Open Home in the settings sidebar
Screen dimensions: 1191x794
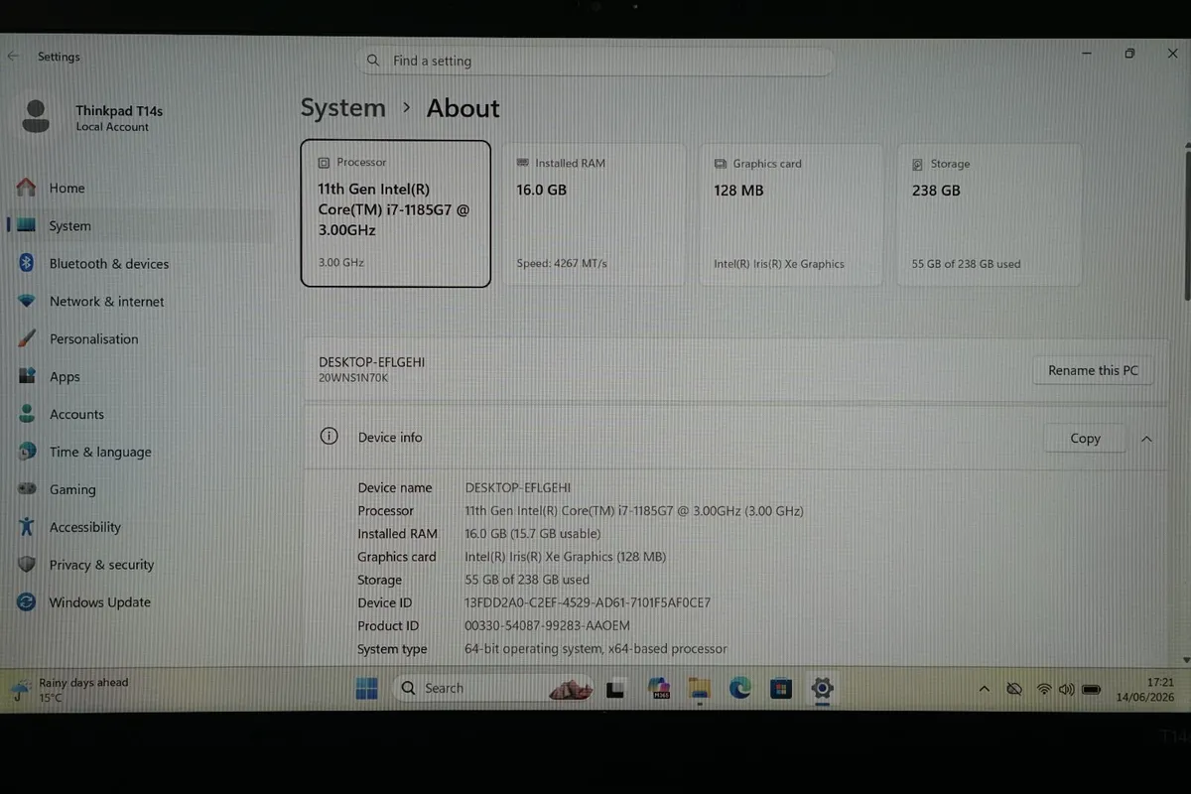pos(139,188)
